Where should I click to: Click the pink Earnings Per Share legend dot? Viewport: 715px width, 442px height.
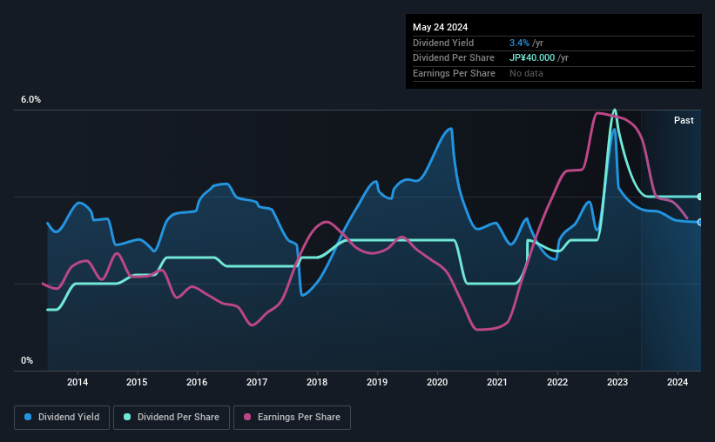pyautogui.click(x=247, y=417)
